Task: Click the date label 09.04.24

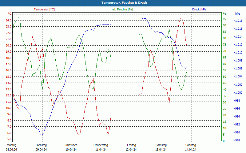Action: tap(41, 150)
